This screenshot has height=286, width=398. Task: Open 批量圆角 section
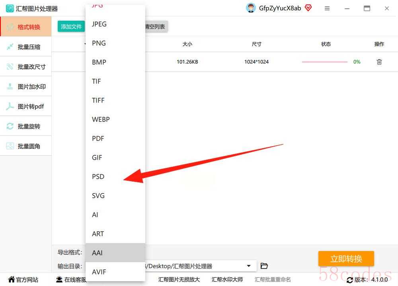click(25, 146)
